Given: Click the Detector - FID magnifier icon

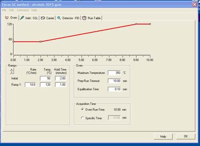Looking at the screenshot, I should [59, 18].
